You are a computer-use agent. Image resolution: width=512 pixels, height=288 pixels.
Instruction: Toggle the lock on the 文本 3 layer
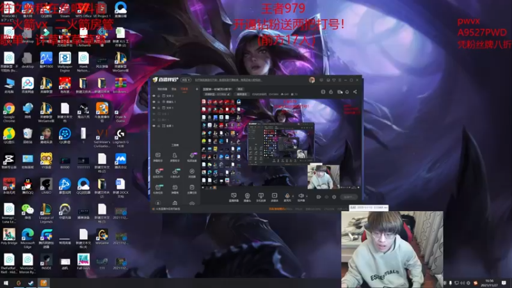[159, 96]
